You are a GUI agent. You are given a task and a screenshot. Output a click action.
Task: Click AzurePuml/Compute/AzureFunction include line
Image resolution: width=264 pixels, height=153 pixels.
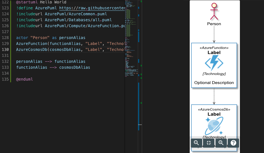coord(71,26)
